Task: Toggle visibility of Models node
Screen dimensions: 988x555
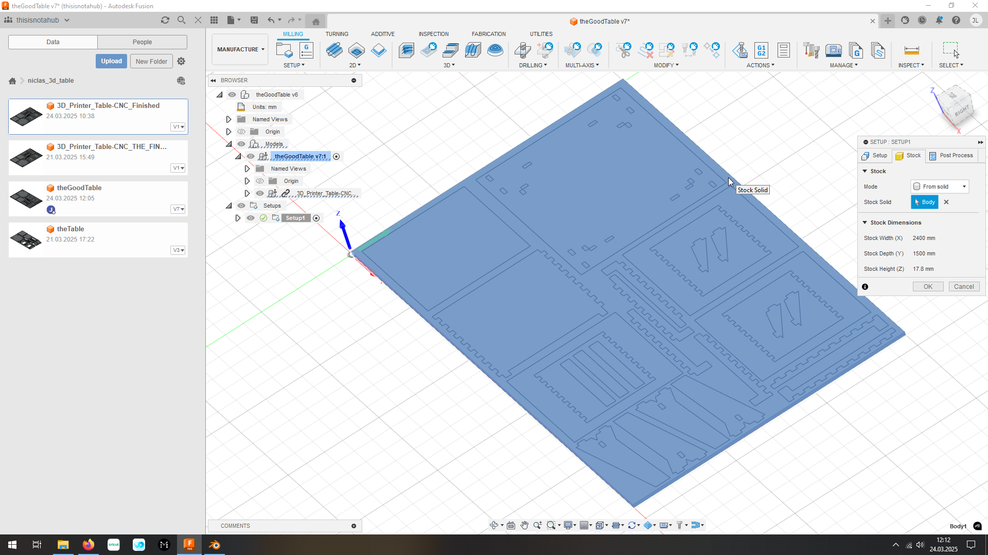Action: 241,144
